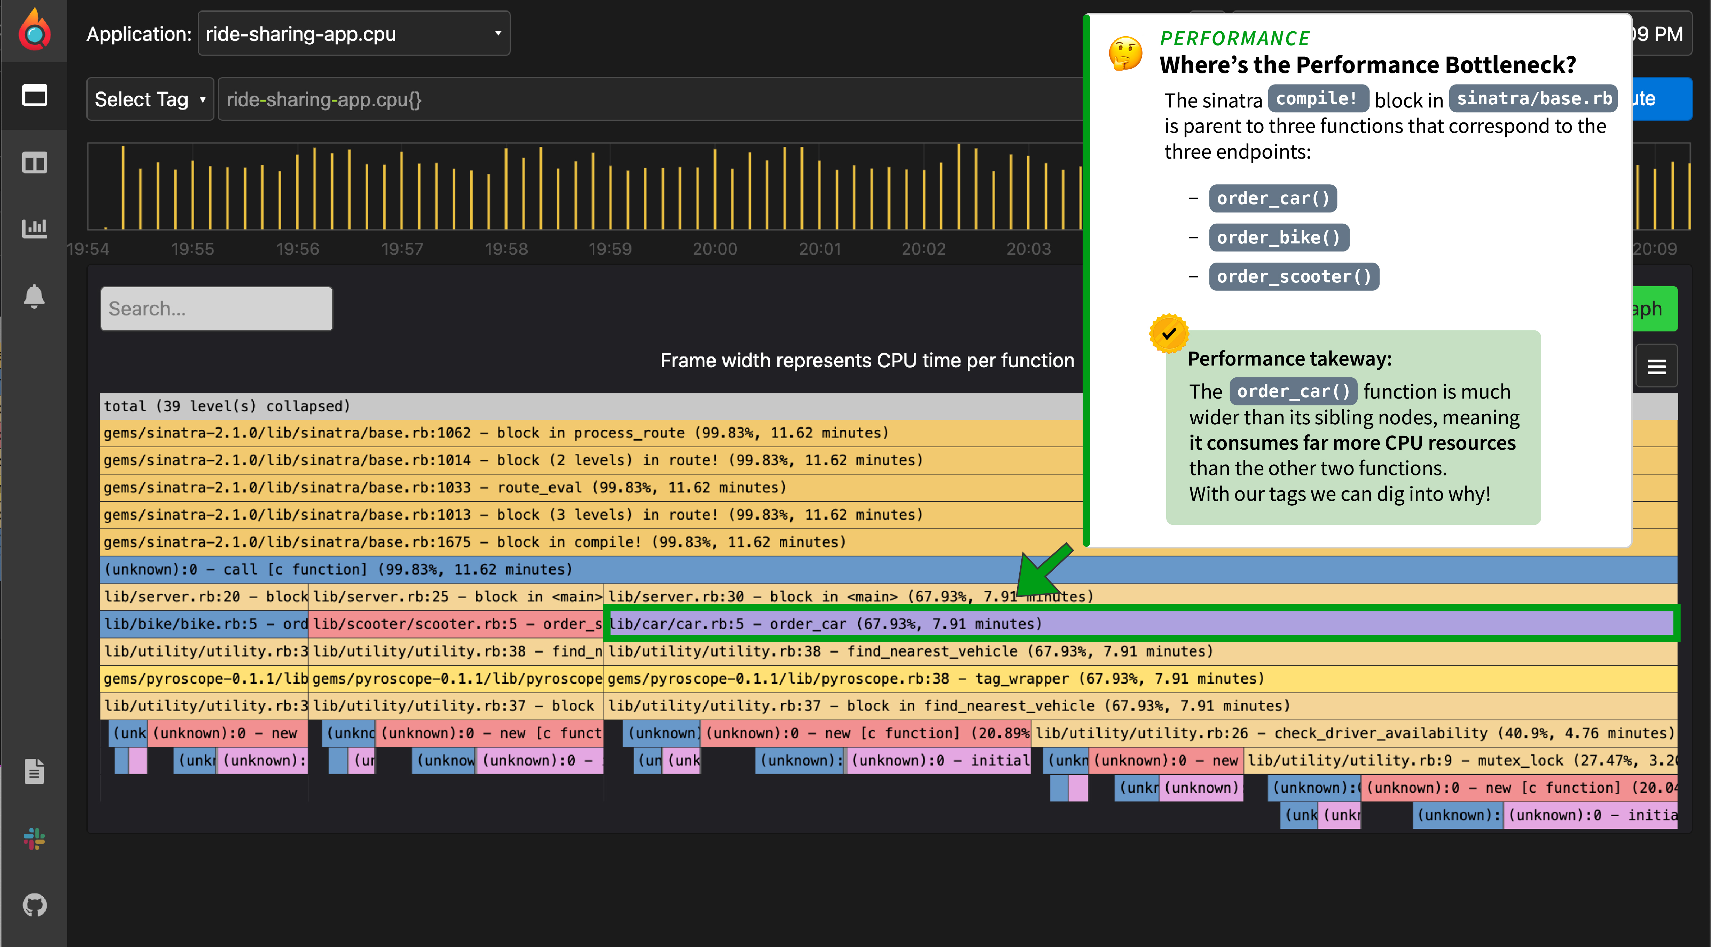1711x947 pixels.
Task: Select the check_driver_availability frame
Action: (x=1355, y=733)
